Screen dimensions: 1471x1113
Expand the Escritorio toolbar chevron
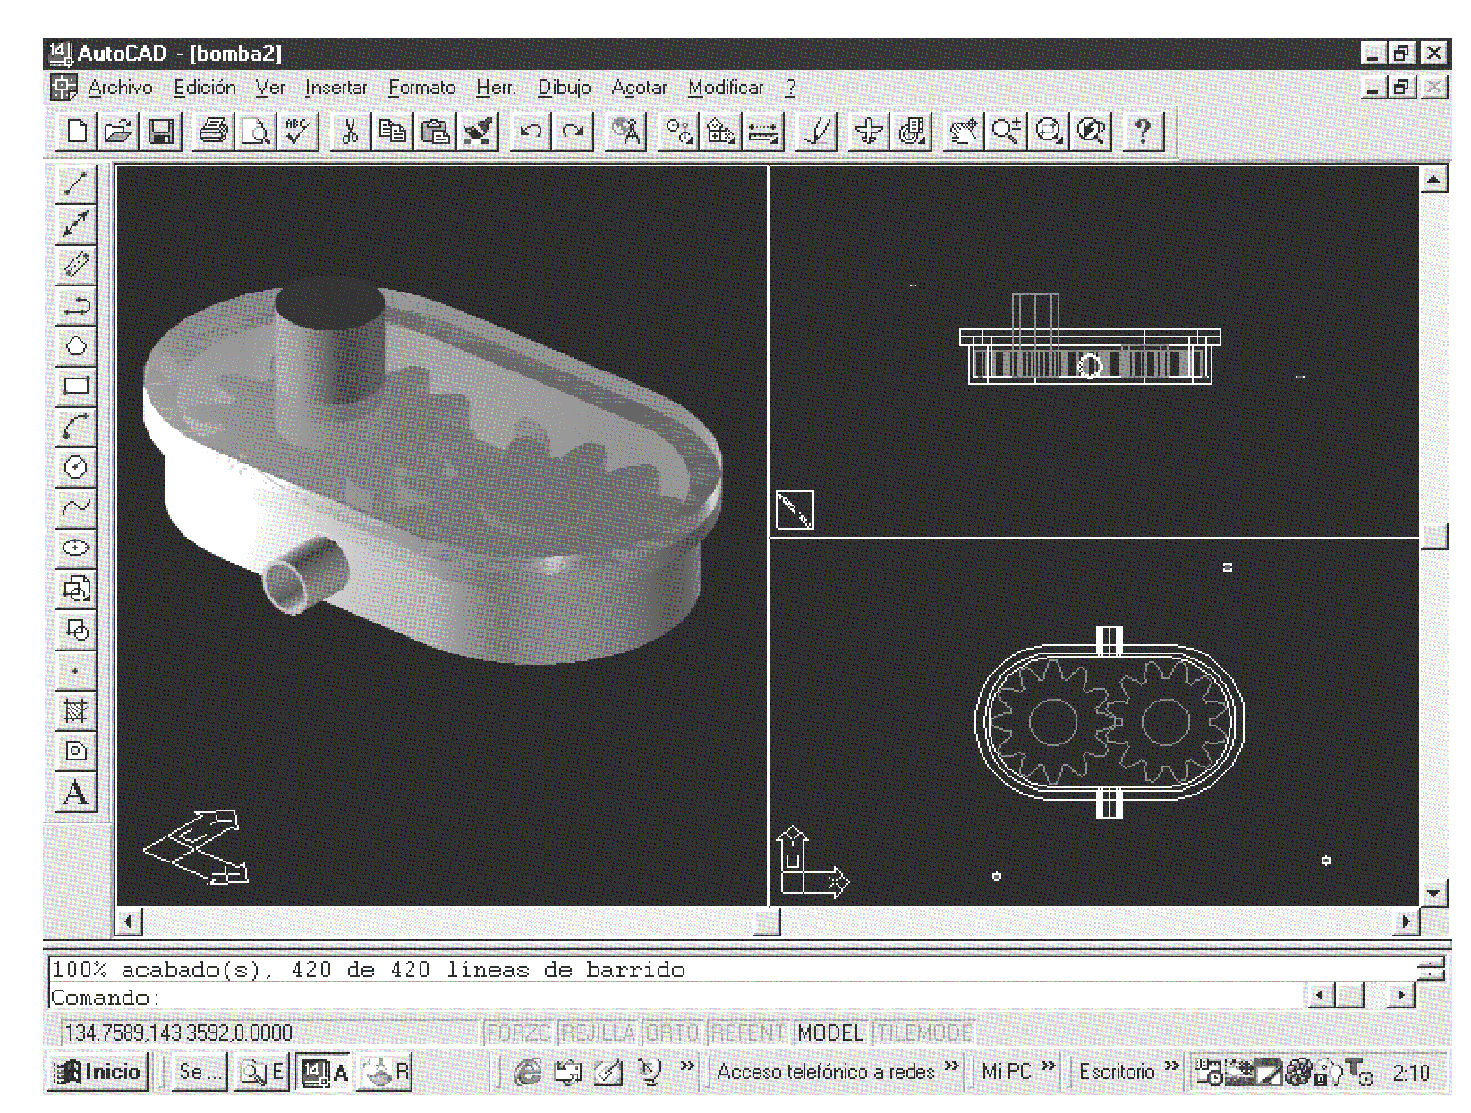pyautogui.click(x=1171, y=1066)
